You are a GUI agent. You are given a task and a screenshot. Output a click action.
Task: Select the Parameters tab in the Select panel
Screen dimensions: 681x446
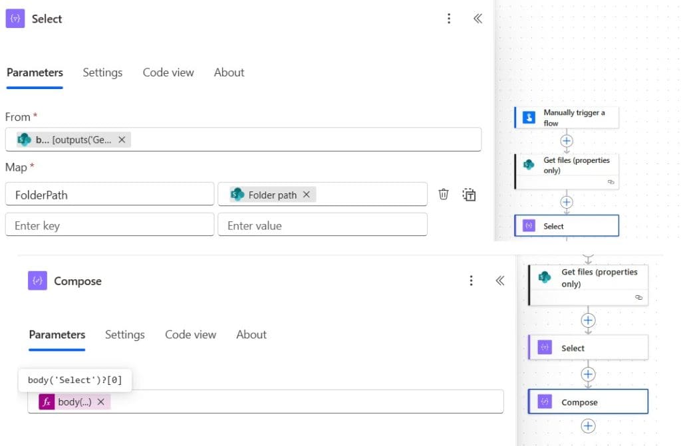(35, 72)
